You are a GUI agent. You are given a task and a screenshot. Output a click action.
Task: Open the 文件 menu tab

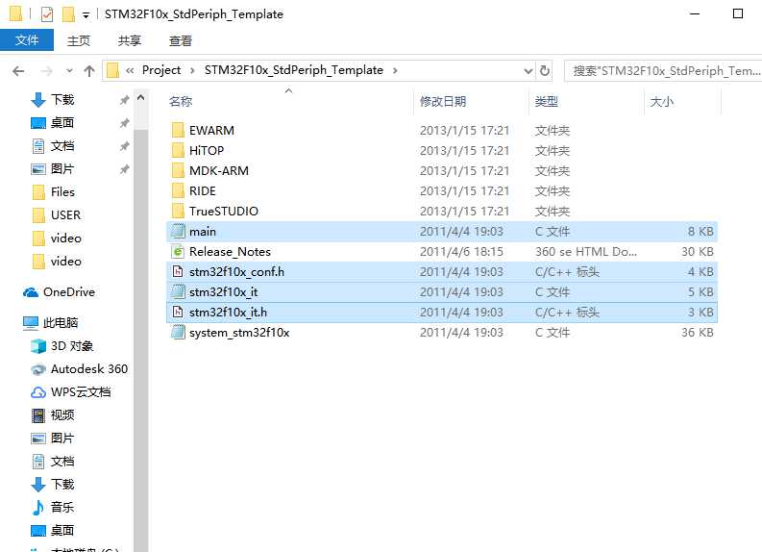tap(27, 40)
